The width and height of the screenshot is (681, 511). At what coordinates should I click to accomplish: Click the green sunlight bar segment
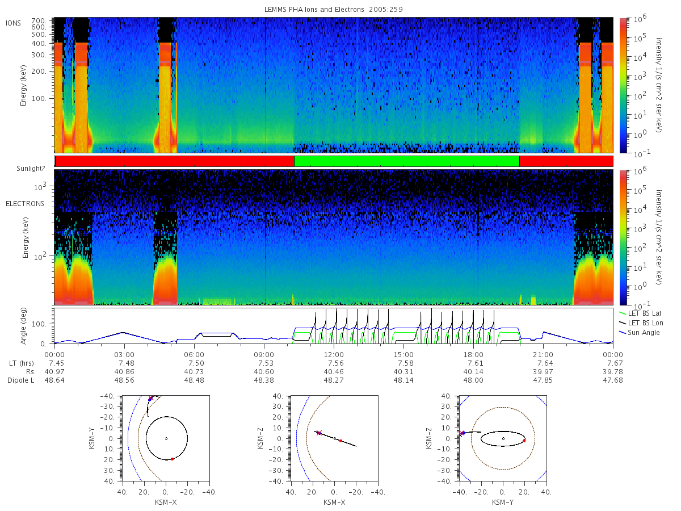pyautogui.click(x=407, y=161)
